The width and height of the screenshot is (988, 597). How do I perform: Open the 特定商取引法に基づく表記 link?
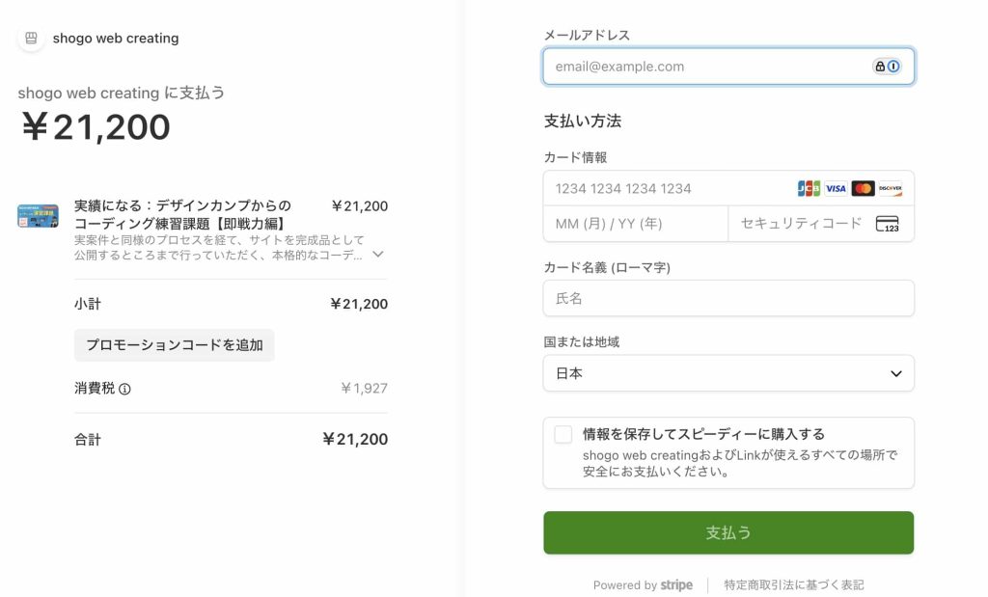pyautogui.click(x=794, y=585)
